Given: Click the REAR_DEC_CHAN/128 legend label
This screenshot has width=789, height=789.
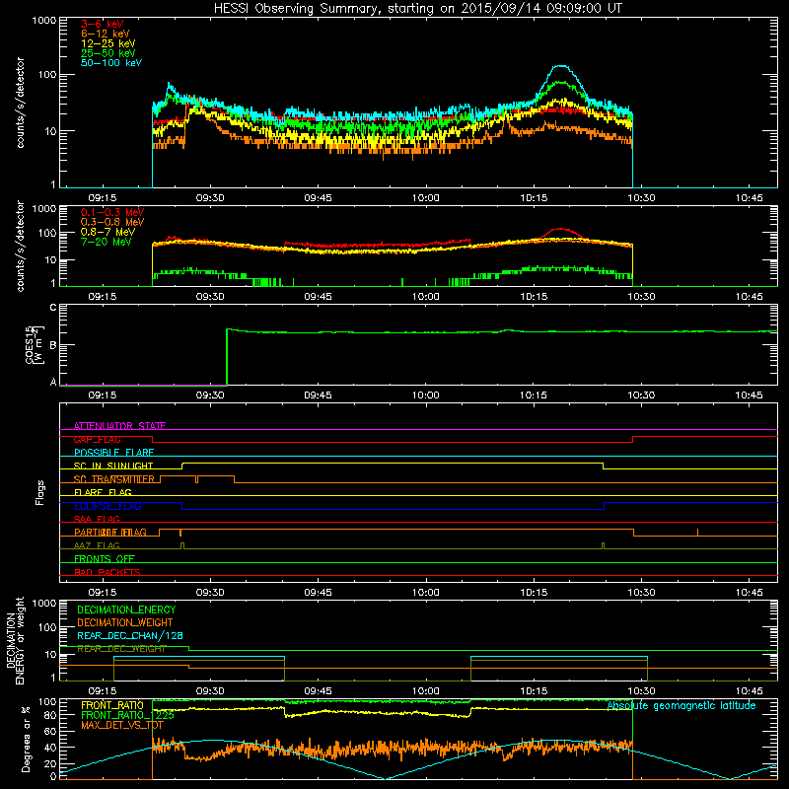Looking at the screenshot, I should pos(130,635).
